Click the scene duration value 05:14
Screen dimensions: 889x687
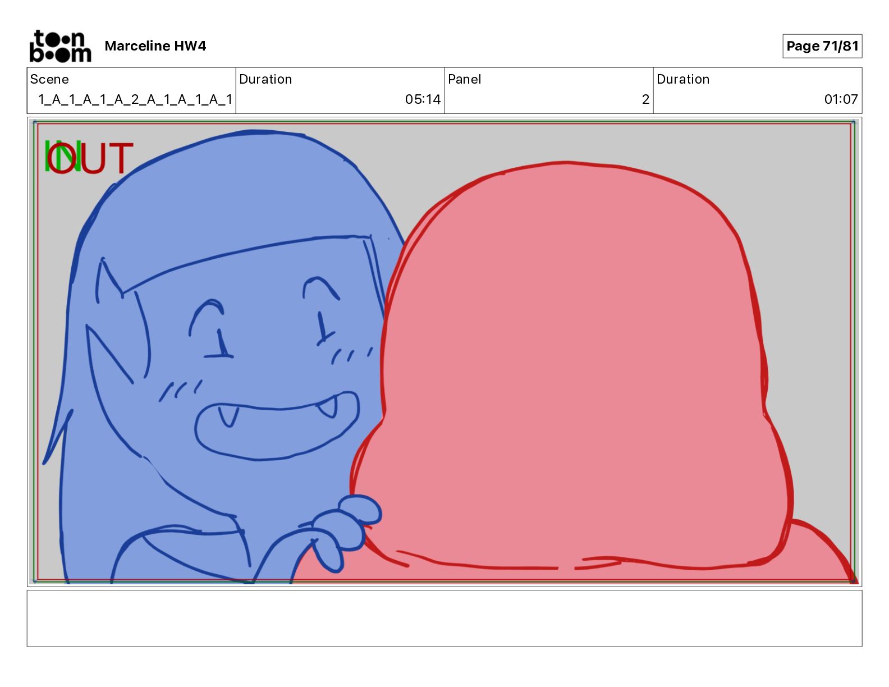tap(423, 99)
